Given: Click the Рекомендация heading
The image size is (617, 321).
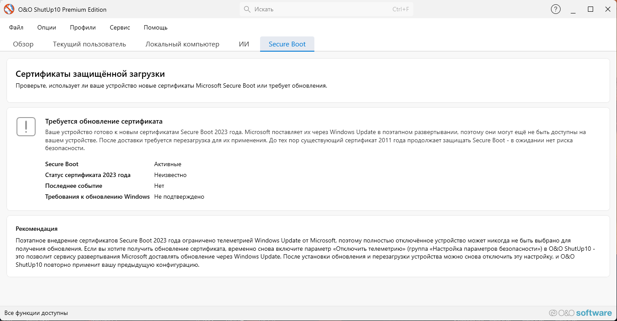Looking at the screenshot, I should pyautogui.click(x=36, y=229).
